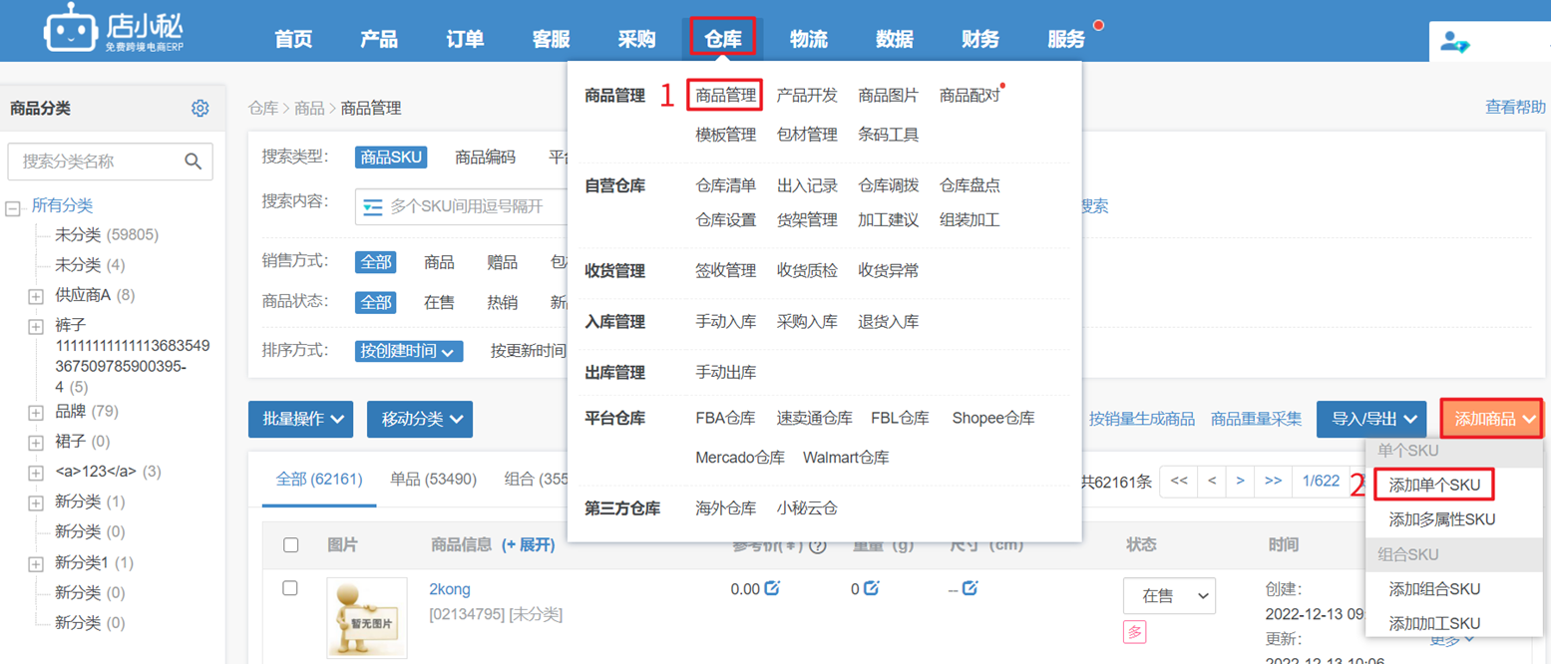Open category settings gear icon
This screenshot has height=664, width=1551.
(200, 108)
